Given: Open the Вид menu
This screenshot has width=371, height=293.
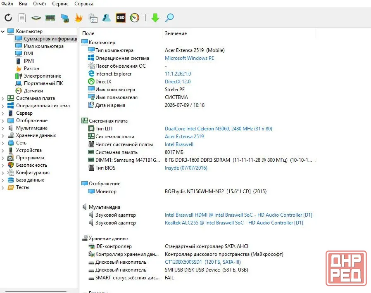Looking at the screenshot, I should point(23,4).
